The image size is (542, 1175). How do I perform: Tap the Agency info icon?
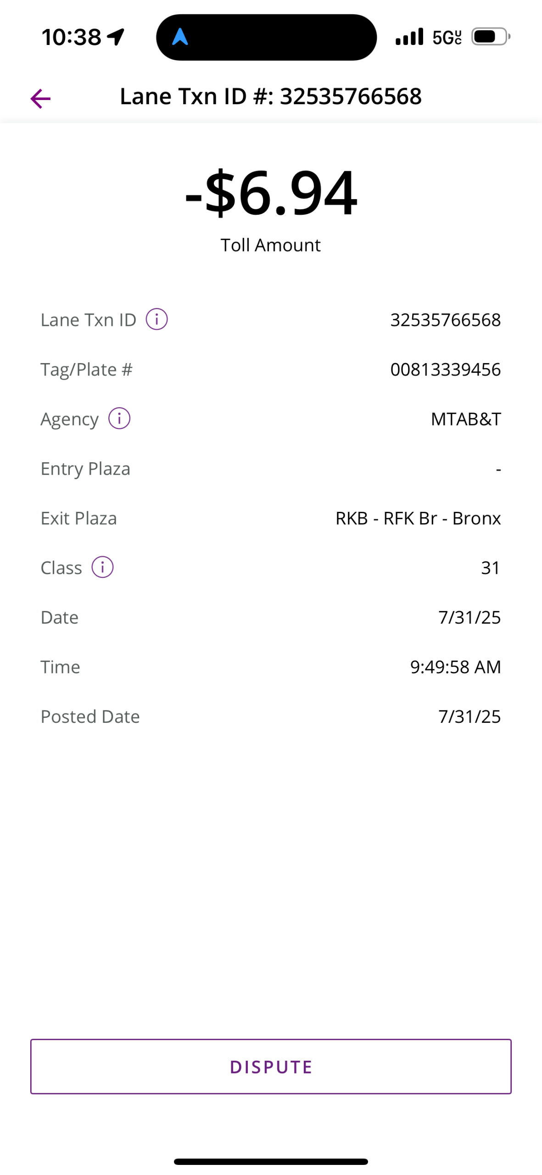point(119,418)
